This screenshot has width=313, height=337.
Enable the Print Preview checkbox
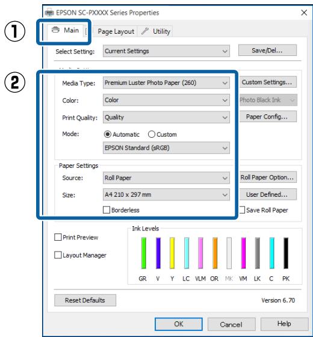(58, 237)
